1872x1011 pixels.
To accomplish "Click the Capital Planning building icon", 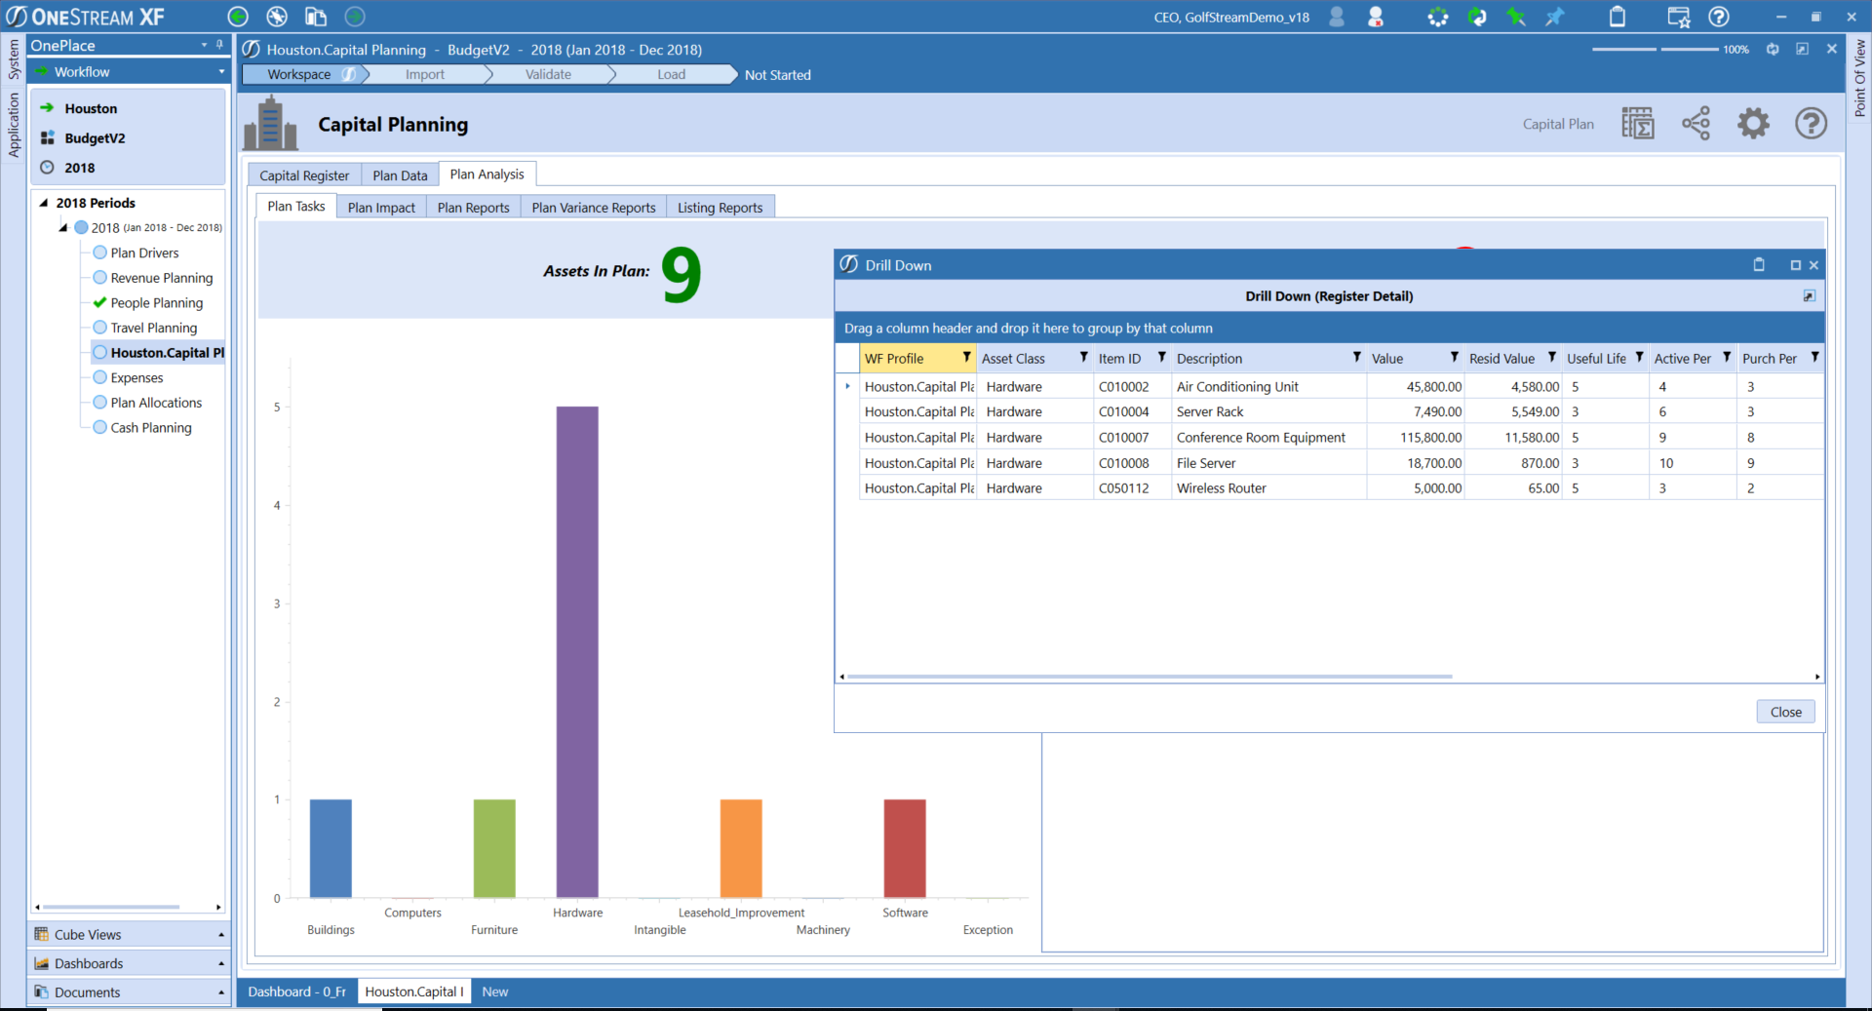I will pos(270,123).
